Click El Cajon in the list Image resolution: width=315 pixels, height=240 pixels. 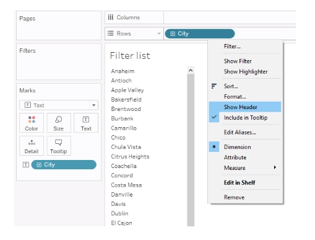(x=121, y=223)
